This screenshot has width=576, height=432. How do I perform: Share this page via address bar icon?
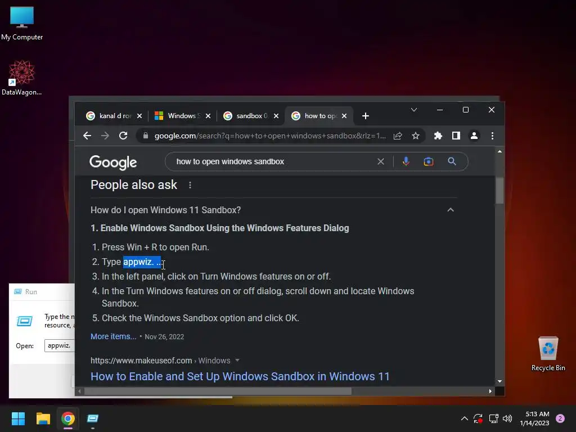pos(398,136)
